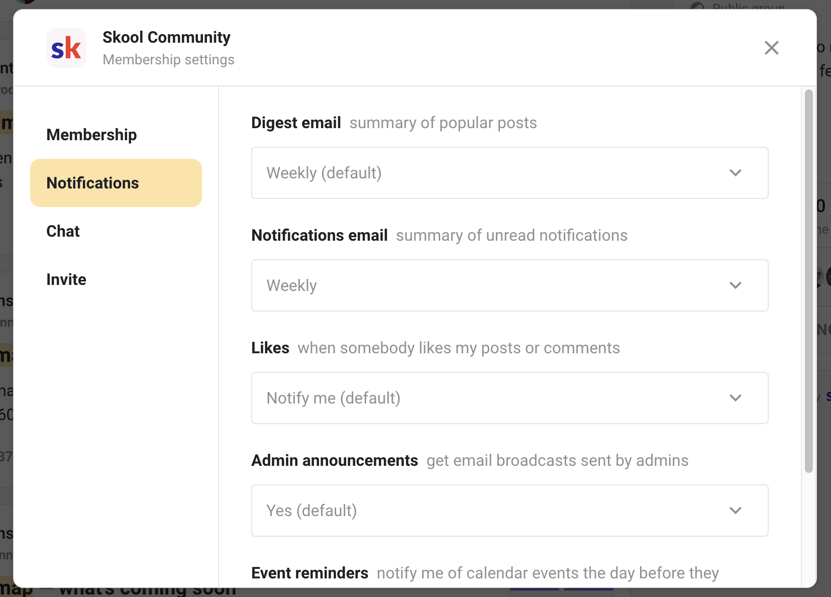The width and height of the screenshot is (831, 597).
Task: Expand the Admin announcements 'Yes (default)' dropdown
Action: [509, 511]
